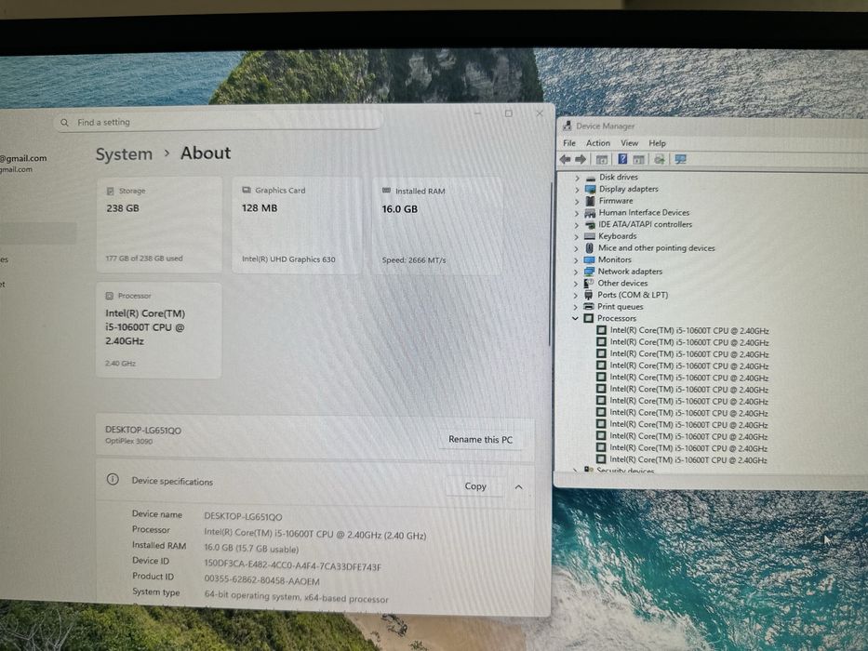Expand the Human Interface Devices node

577,213
